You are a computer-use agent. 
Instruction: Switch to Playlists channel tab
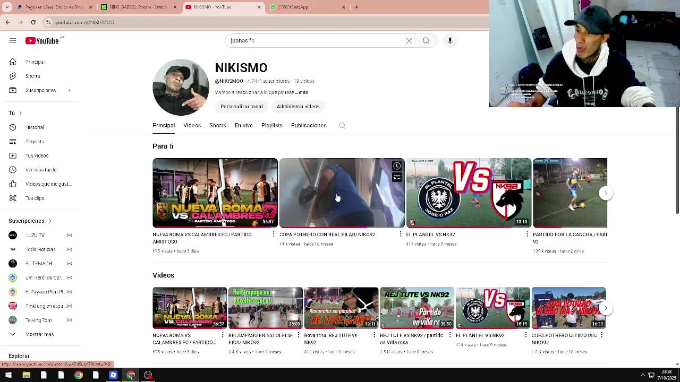click(x=272, y=126)
